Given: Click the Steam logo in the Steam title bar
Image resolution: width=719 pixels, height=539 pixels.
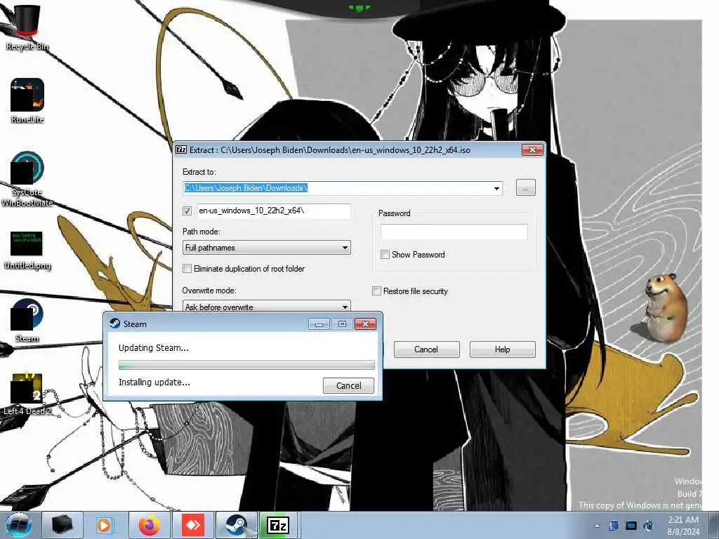Looking at the screenshot, I should coord(114,324).
